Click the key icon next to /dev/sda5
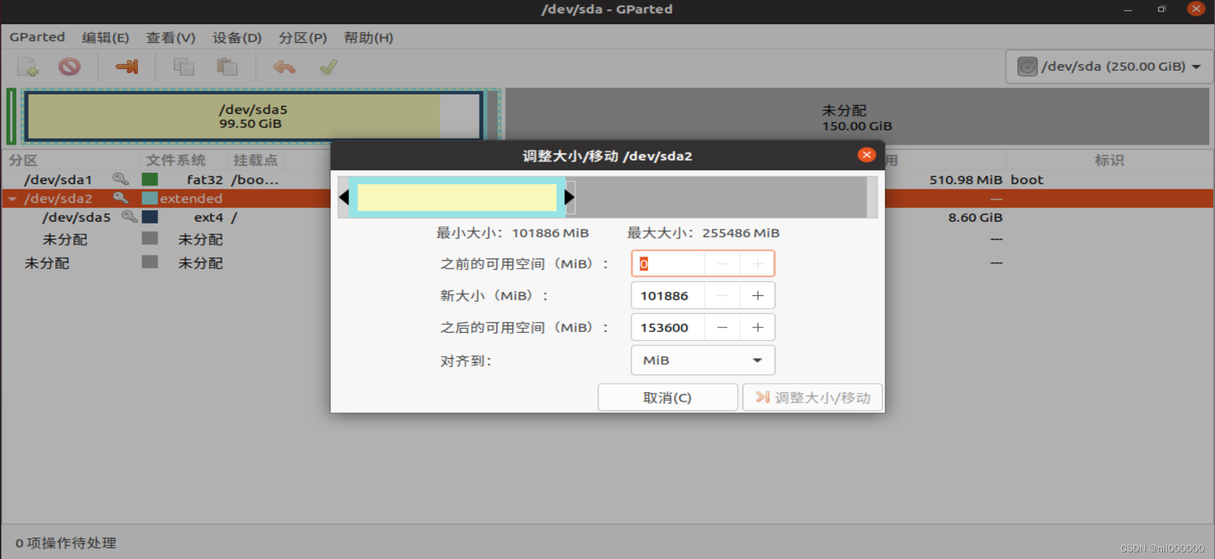 pyautogui.click(x=129, y=216)
